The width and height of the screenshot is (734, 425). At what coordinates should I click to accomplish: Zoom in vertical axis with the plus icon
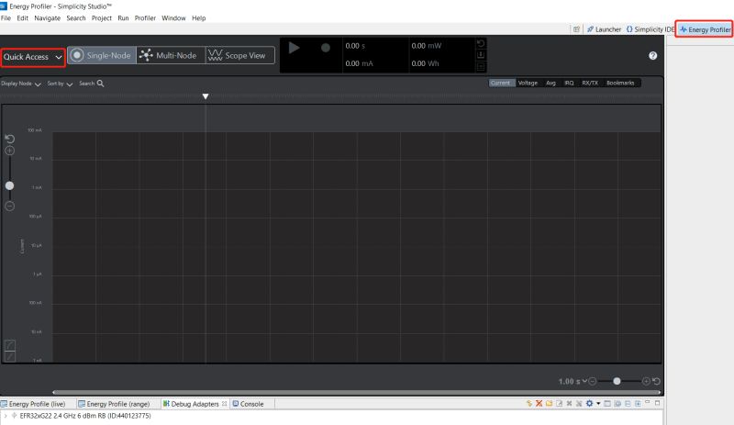tap(10, 151)
